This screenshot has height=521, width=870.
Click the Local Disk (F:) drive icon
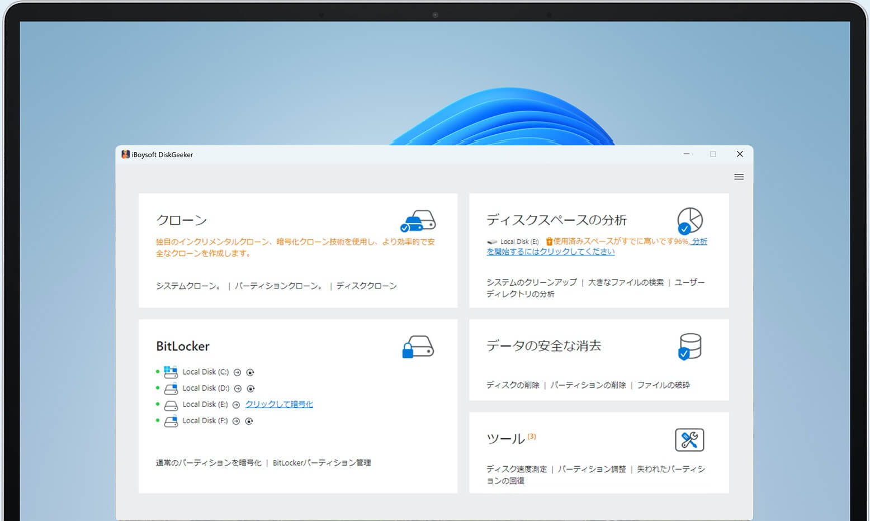[x=171, y=421]
